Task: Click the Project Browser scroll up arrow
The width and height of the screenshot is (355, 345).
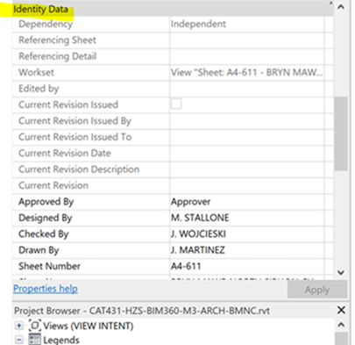Action: pyautogui.click(x=341, y=325)
